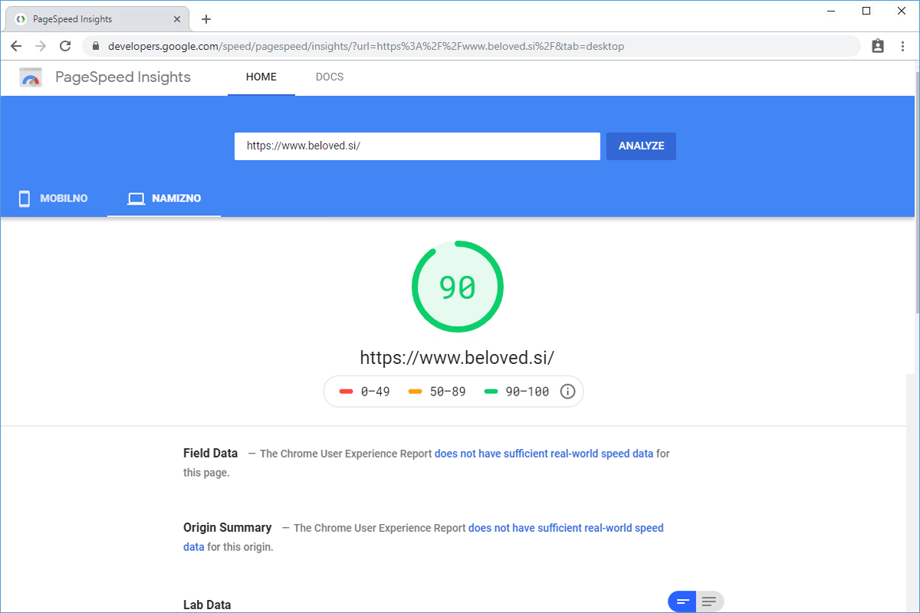Click the PageSpeed Insights title text
Image resolution: width=920 pixels, height=613 pixels.
123,77
